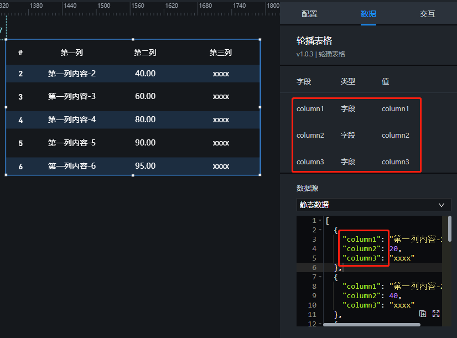
Task: Collapse the fold arrow on line 2
Action: point(320,230)
